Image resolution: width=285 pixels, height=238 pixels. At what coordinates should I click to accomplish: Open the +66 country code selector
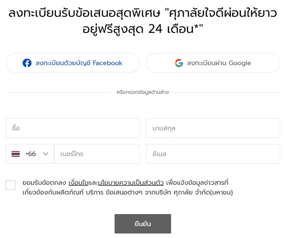[30, 154]
